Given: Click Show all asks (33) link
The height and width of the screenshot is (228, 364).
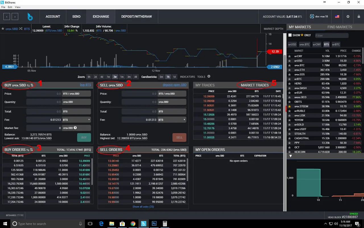Looking at the screenshot, I should coord(143,207).
